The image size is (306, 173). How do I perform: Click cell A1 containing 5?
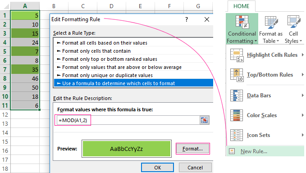(x=25, y=15)
